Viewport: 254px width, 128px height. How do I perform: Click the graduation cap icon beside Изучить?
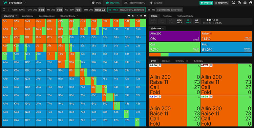(x=107, y=3)
